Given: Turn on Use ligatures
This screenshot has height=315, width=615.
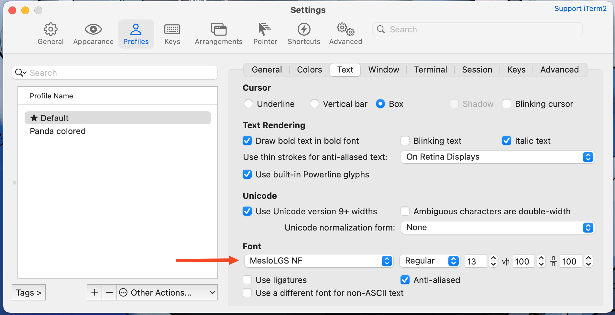Looking at the screenshot, I should [x=247, y=280].
